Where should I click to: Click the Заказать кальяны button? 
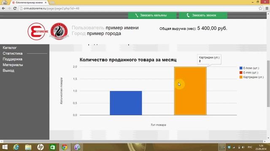(x=152, y=15)
